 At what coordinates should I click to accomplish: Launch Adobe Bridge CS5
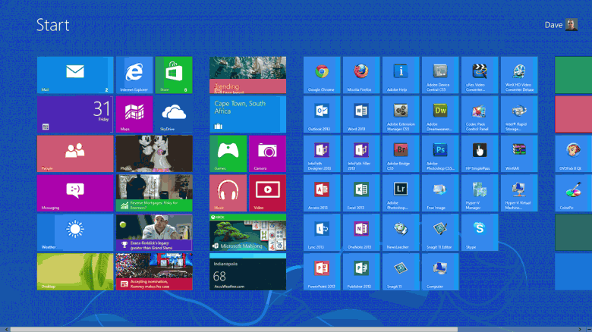[x=401, y=154]
